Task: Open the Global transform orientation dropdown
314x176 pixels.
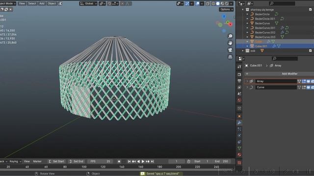Action: (x=88, y=3)
